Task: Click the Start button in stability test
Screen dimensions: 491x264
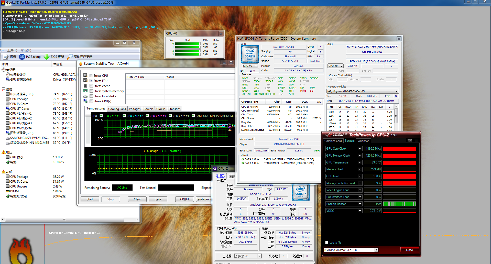Action: pyautogui.click(x=90, y=199)
